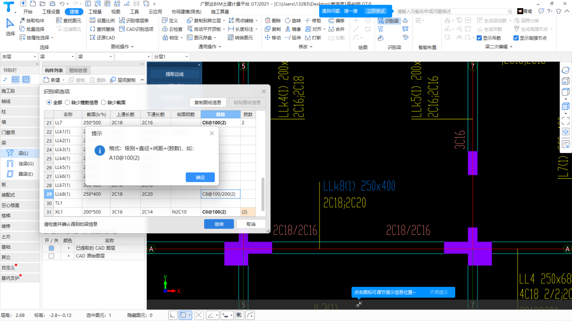Click the 复制图纸信息 button

(208, 103)
